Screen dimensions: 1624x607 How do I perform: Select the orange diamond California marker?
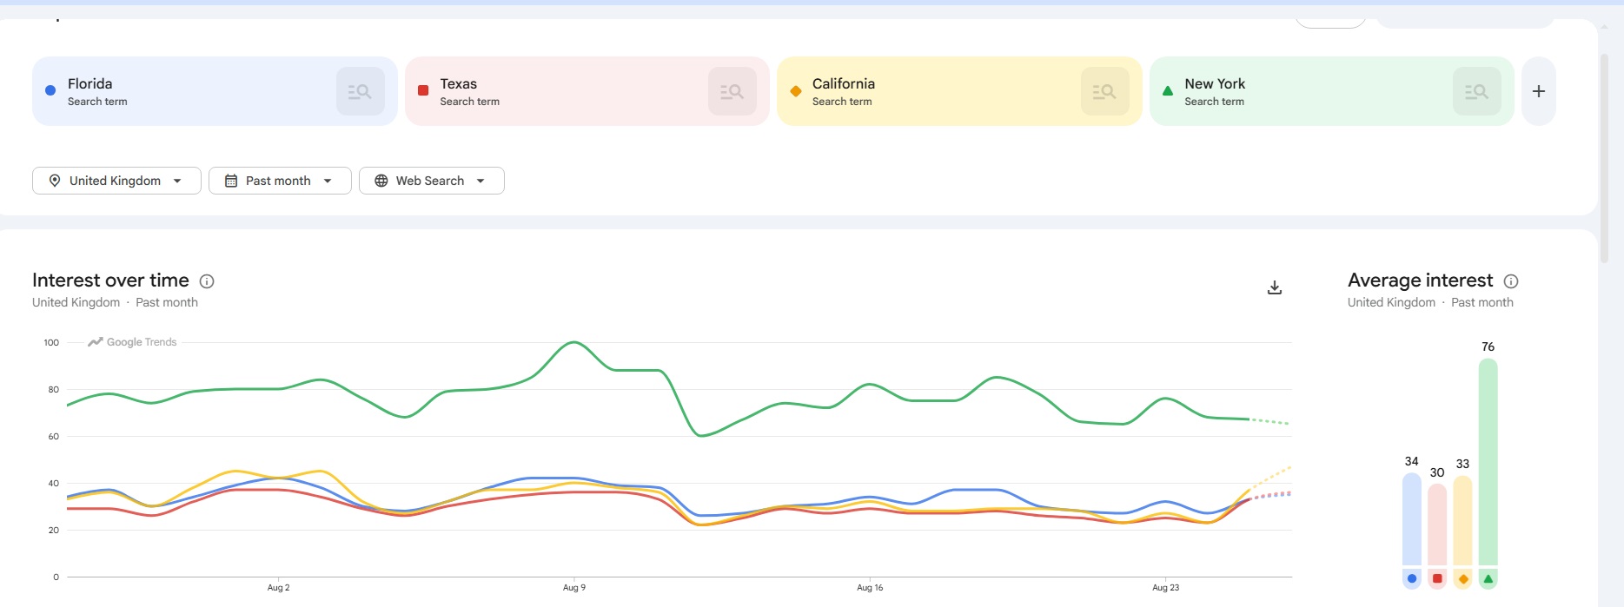[795, 90]
